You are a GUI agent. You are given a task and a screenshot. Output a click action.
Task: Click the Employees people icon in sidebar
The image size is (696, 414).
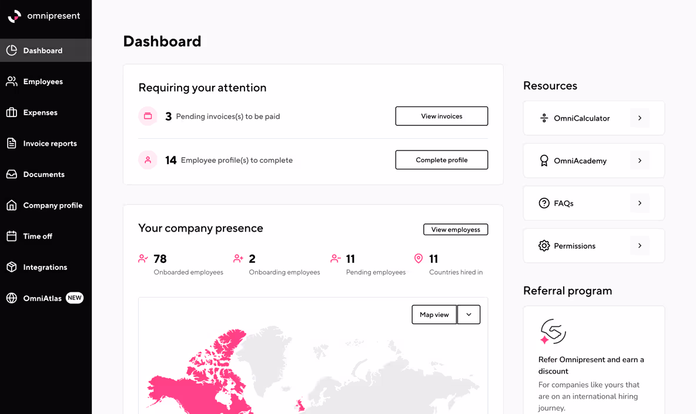[x=12, y=82]
